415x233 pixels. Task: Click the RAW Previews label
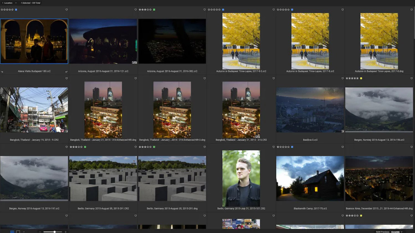(383, 232)
